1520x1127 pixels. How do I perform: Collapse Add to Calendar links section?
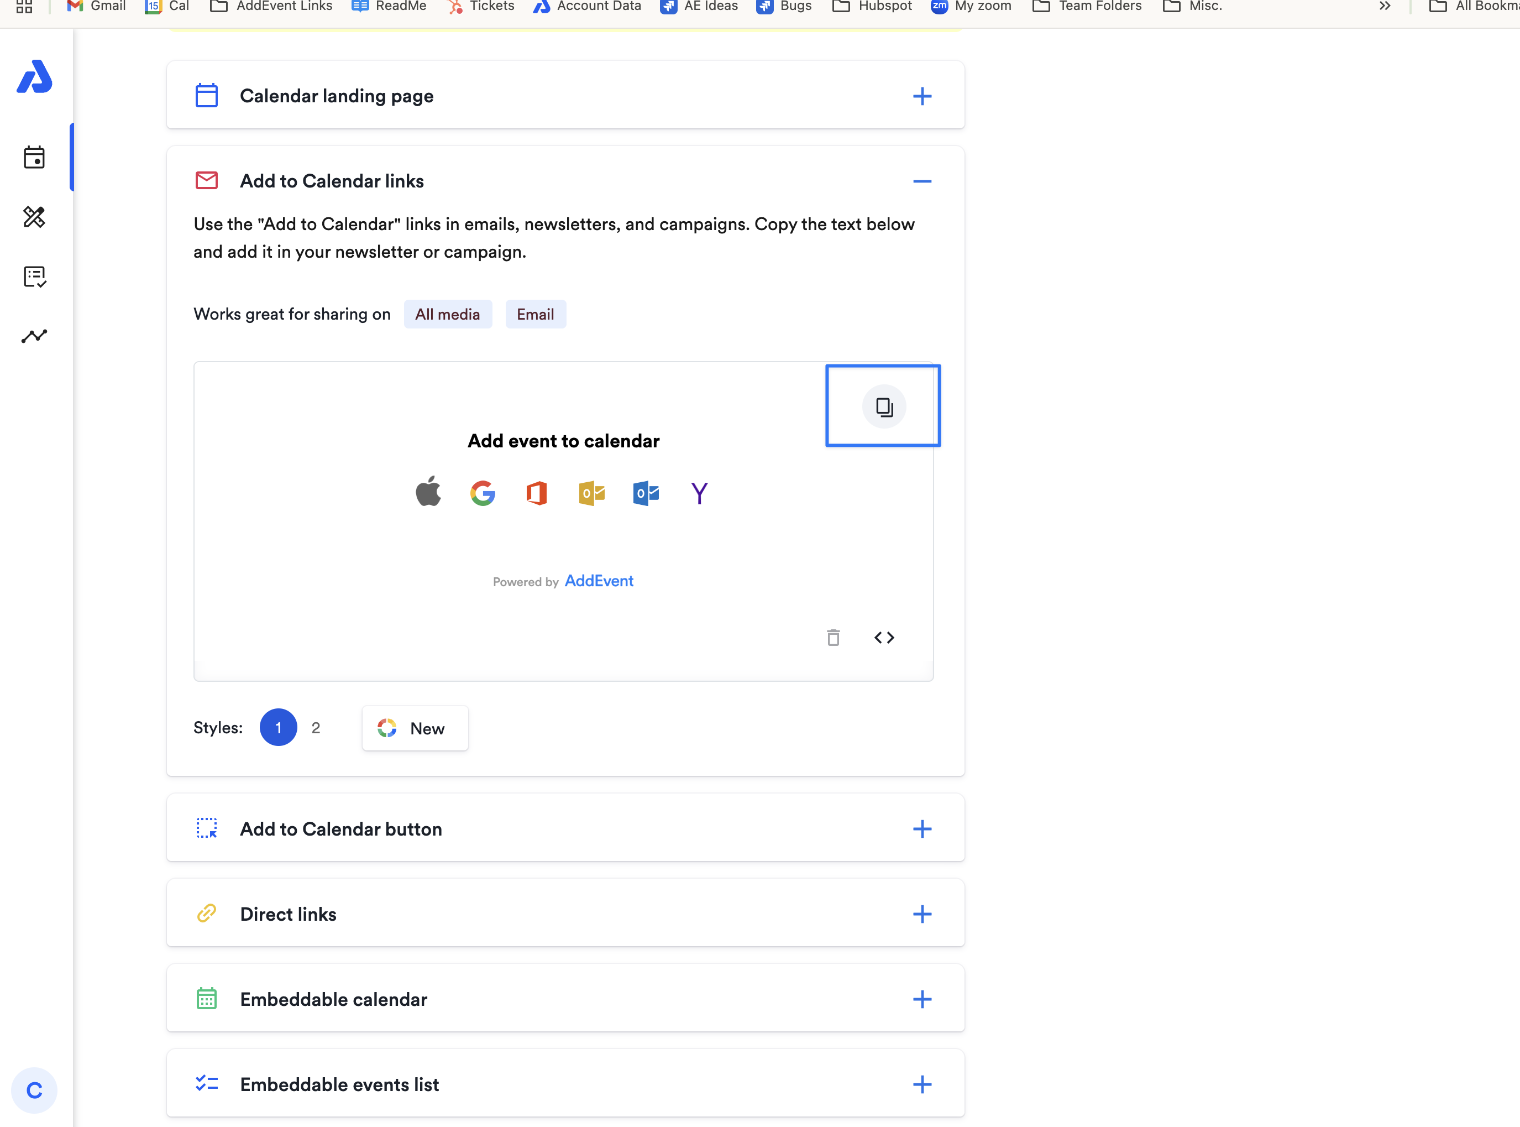[x=921, y=181]
